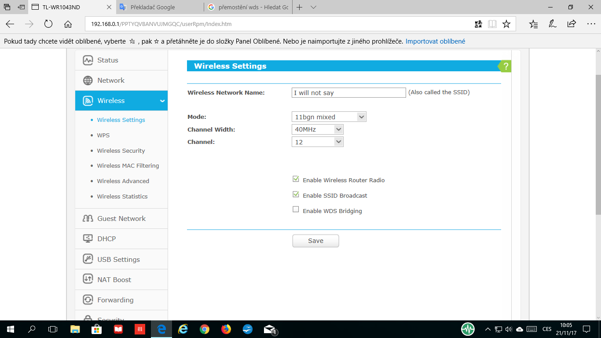This screenshot has height=338, width=601.
Task: Open the Mode dropdown
Action: click(x=329, y=117)
